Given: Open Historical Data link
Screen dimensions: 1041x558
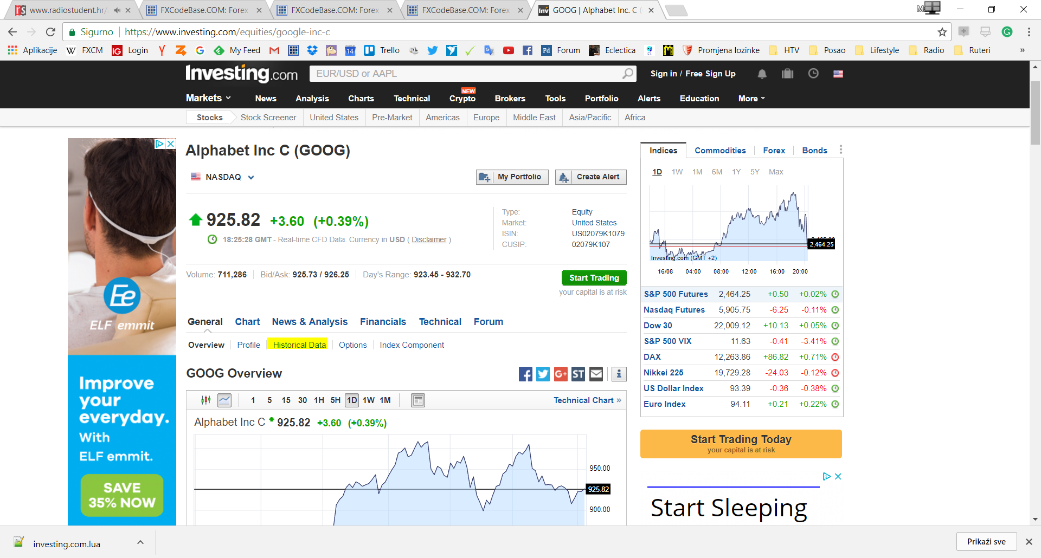Looking at the screenshot, I should pos(299,345).
